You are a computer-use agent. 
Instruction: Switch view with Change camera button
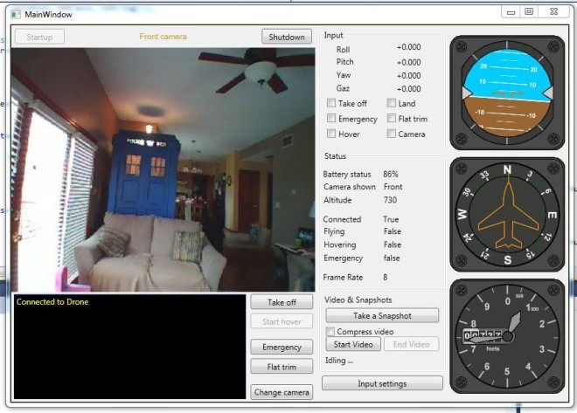tap(282, 392)
